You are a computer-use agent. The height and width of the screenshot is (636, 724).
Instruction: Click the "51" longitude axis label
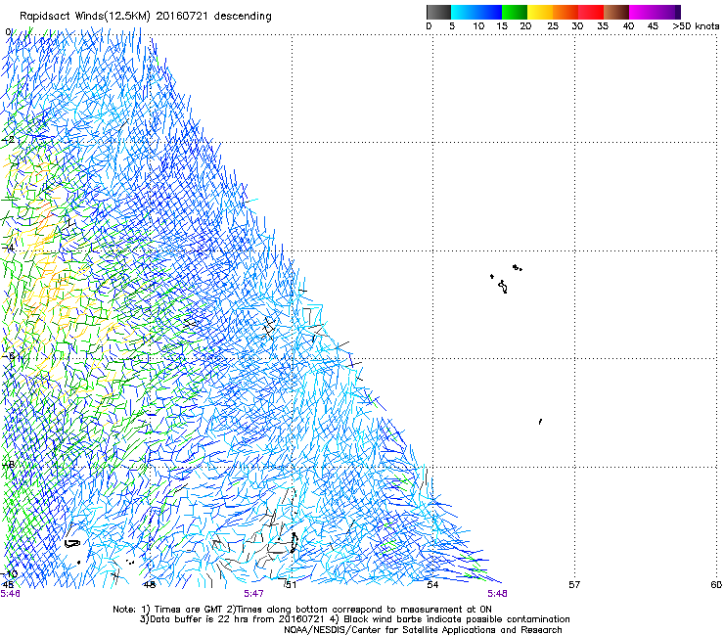click(x=291, y=585)
